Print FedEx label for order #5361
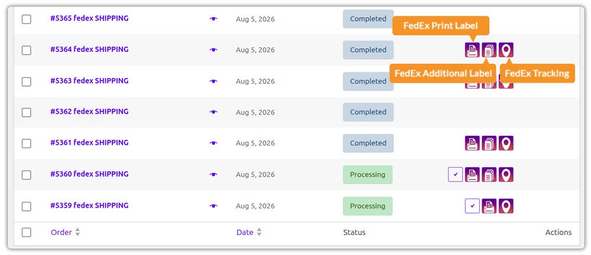Viewport: 591px width, 255px height. [x=472, y=143]
